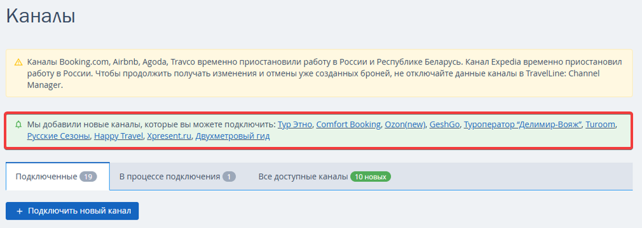Follow the Turoom link
Image resolution: width=642 pixels, height=228 pixels.
click(x=600, y=124)
